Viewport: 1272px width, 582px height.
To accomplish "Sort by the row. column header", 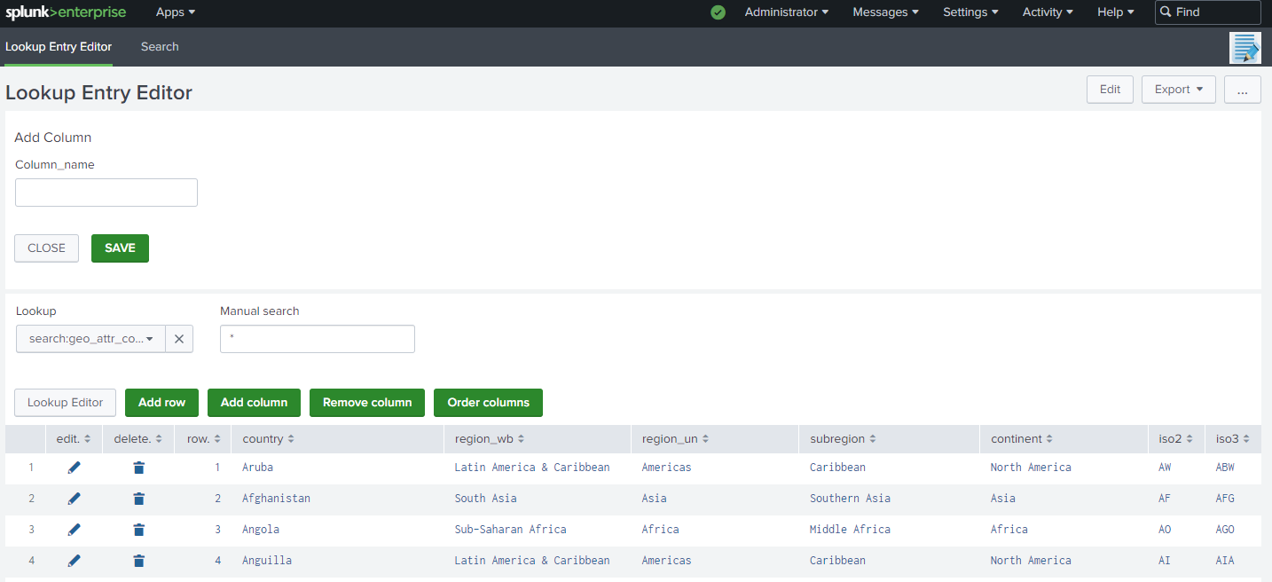I will pyautogui.click(x=203, y=439).
